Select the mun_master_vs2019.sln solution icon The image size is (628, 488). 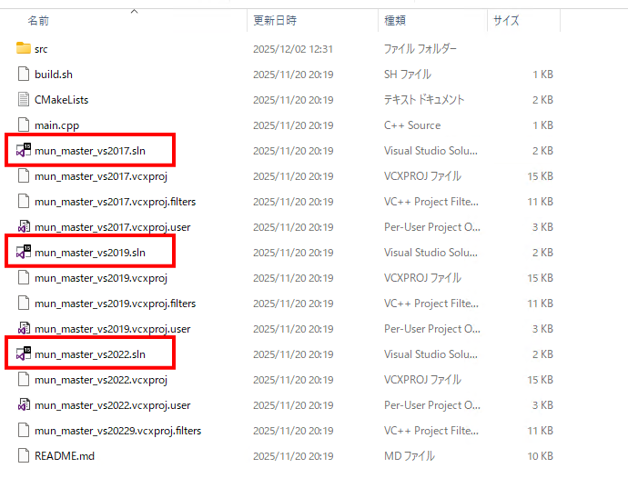(x=24, y=253)
